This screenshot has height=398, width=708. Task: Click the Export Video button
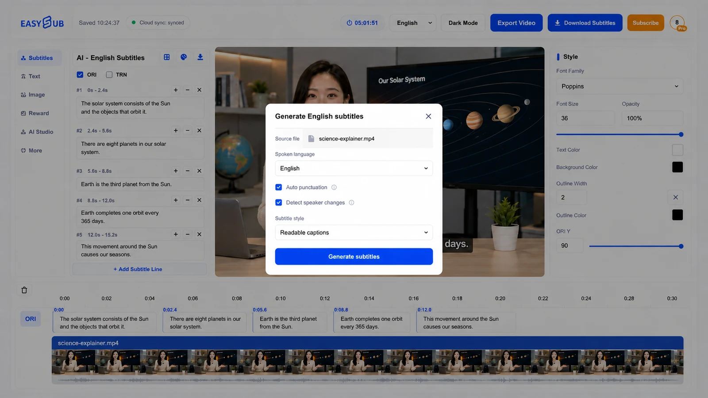[516, 23]
